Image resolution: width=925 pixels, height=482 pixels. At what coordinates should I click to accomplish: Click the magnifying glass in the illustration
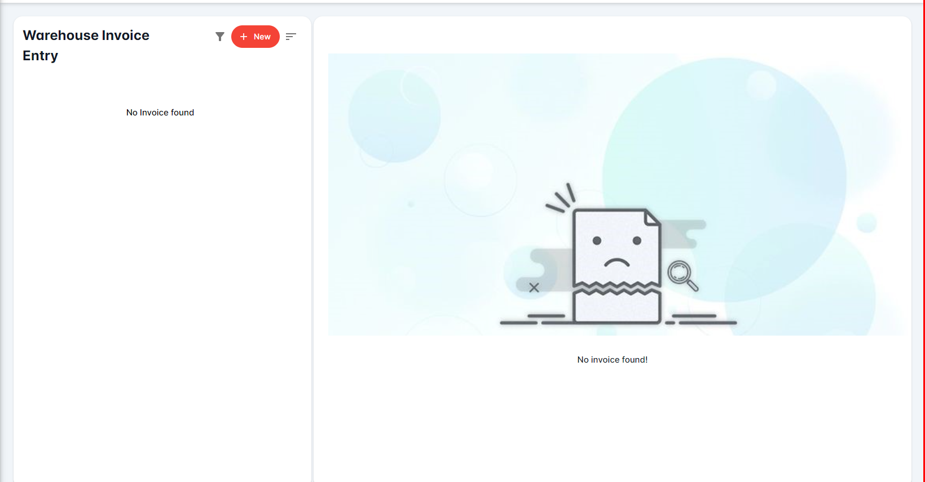pyautogui.click(x=682, y=275)
